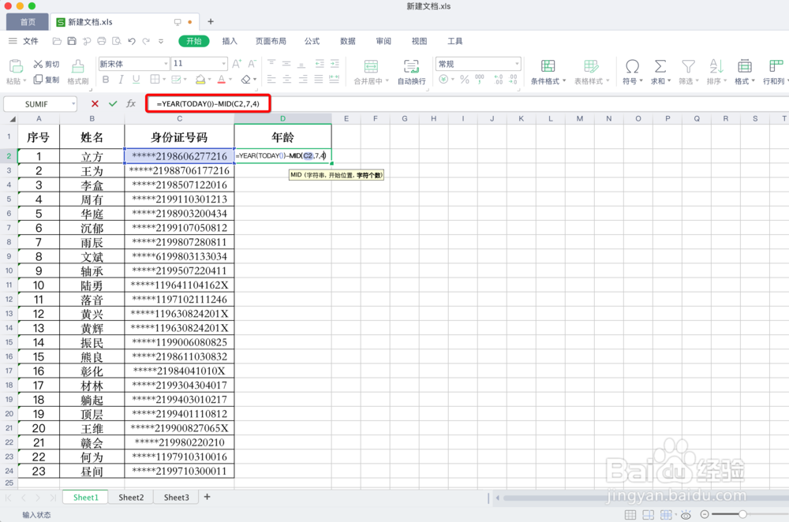Click the 自动换行 wrap text icon
The width and height of the screenshot is (789, 522).
[411, 66]
